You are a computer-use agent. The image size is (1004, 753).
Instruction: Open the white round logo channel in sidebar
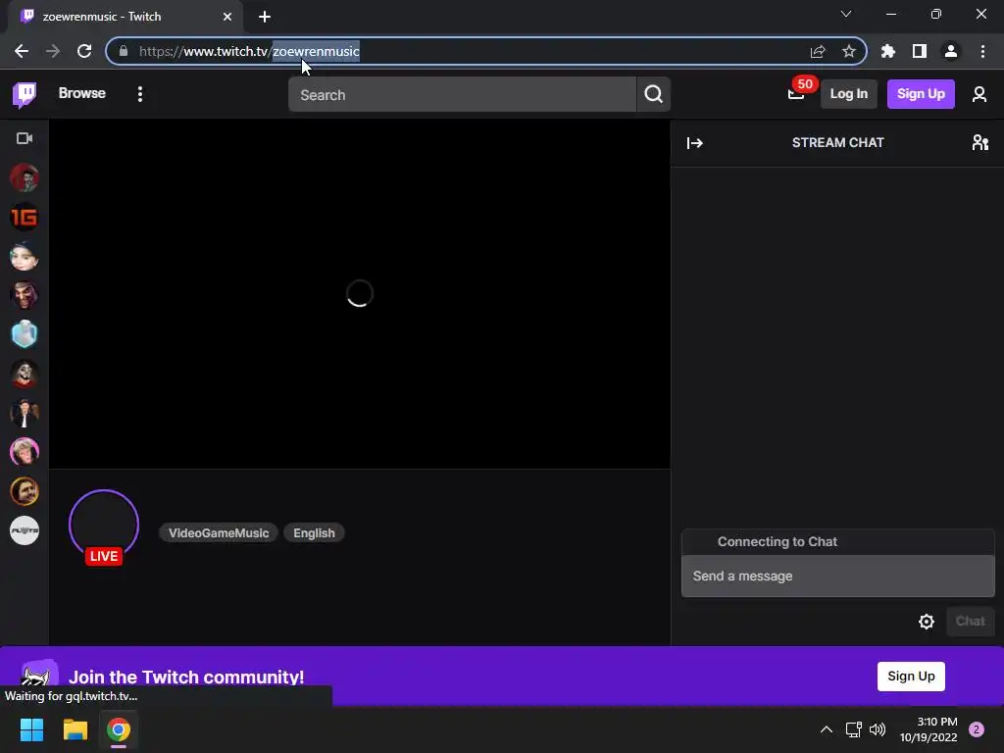pos(25,530)
